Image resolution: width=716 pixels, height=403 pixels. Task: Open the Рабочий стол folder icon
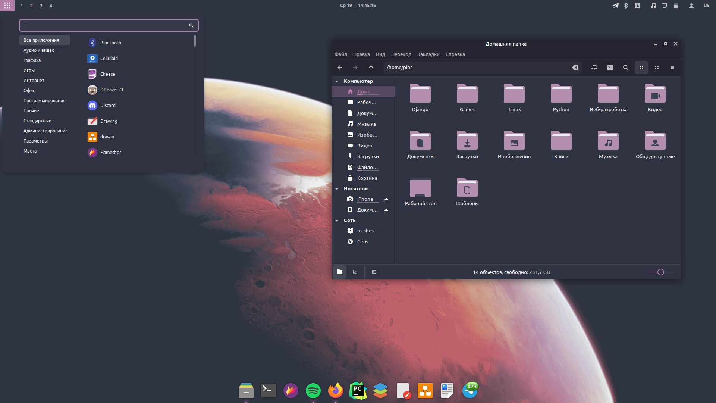420,188
